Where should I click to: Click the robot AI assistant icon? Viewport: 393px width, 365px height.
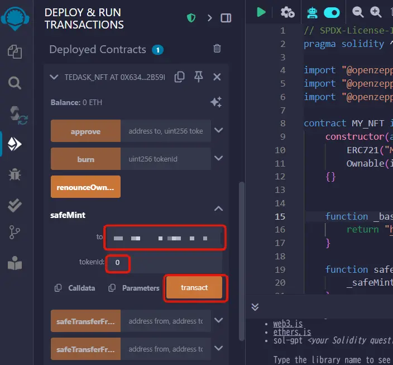312,13
